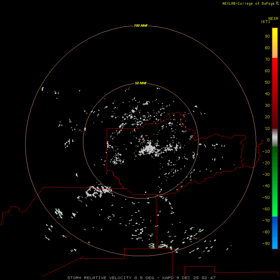
Task: Click the -60 value on the velocity scale
Action: (266, 209)
